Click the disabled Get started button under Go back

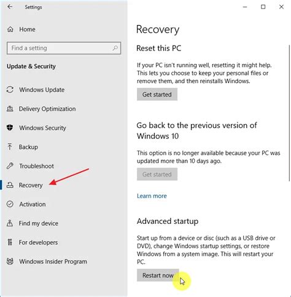(x=157, y=174)
